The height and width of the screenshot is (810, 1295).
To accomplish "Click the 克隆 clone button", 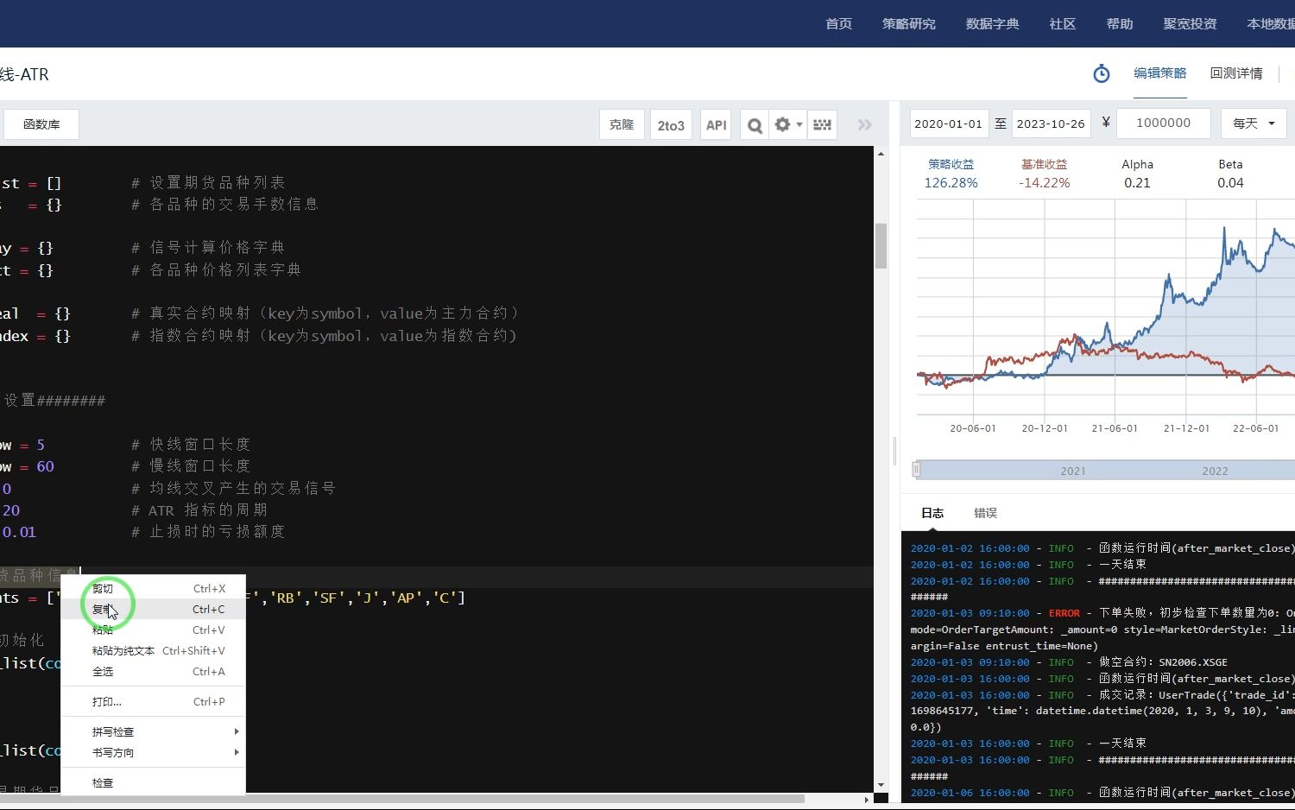I will tap(622, 125).
